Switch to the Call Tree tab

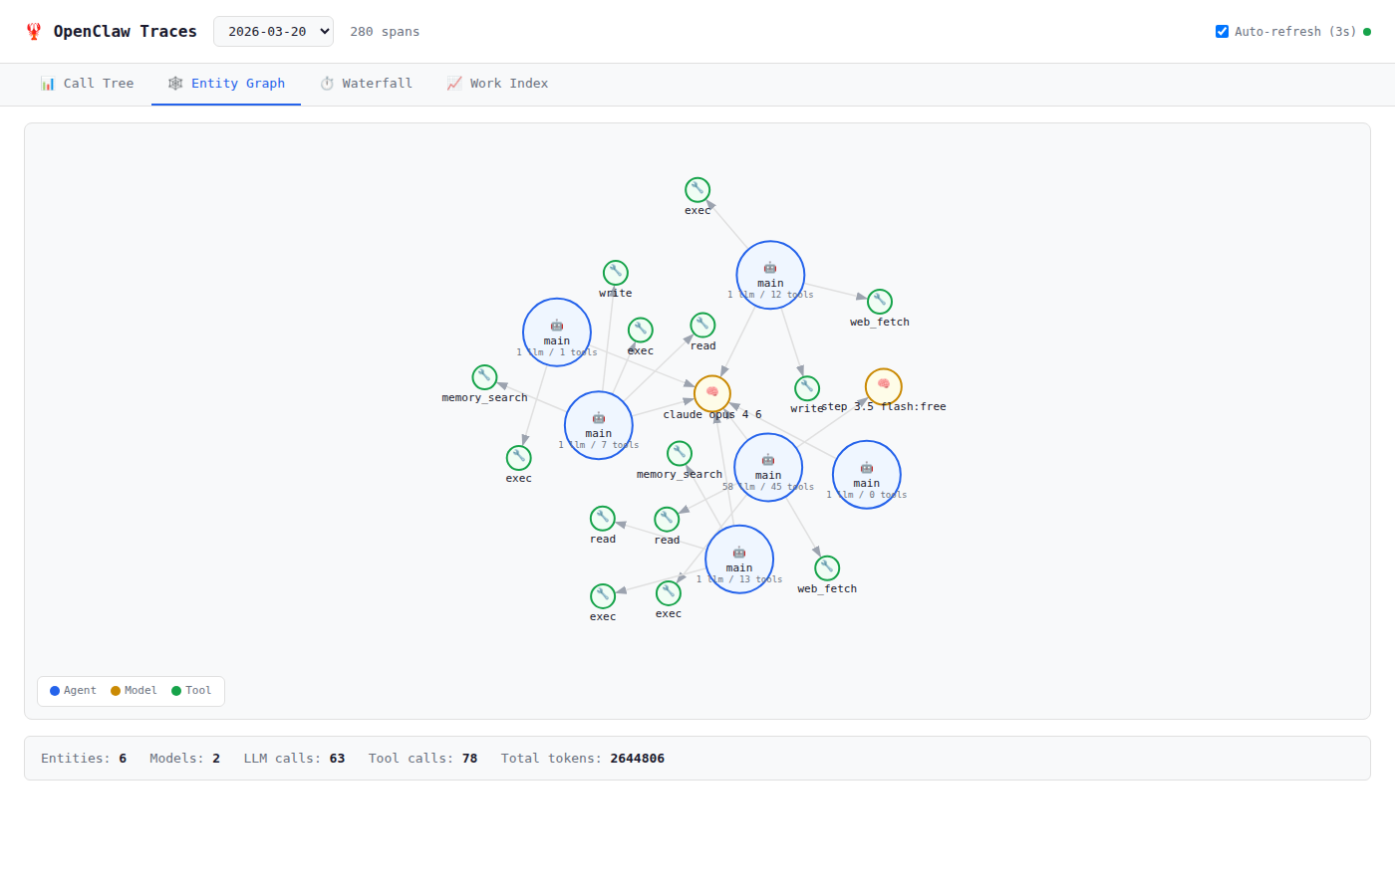tap(88, 84)
